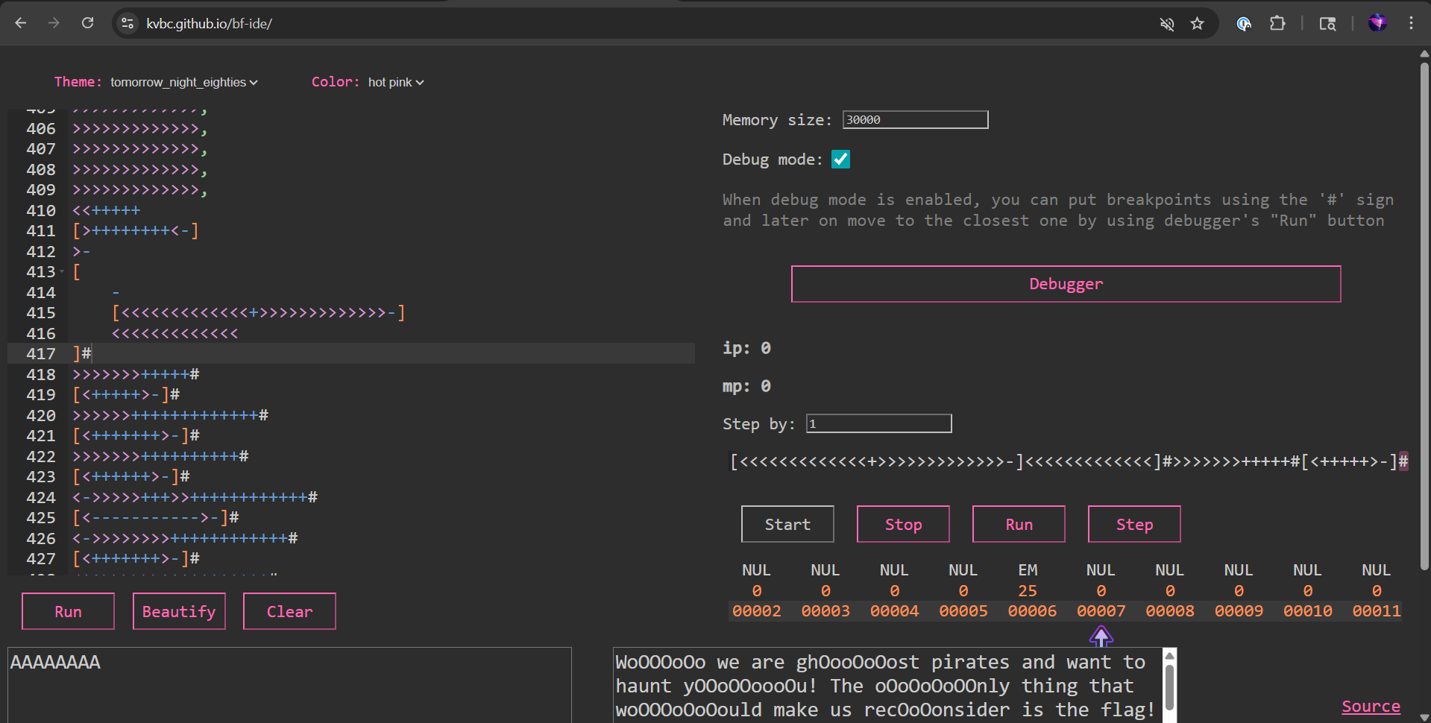Click the Memory size input field

(x=914, y=119)
